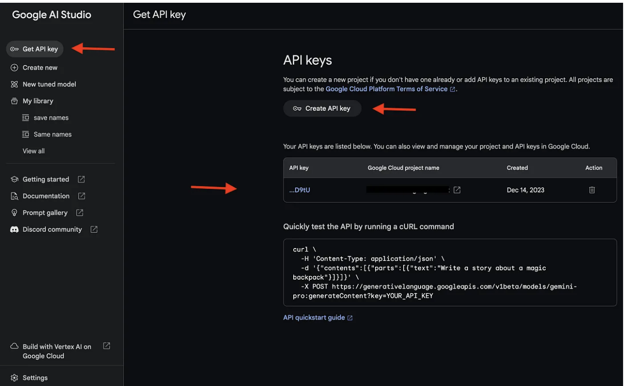This screenshot has width=624, height=386.
Task: Open Documentation link
Action: (x=46, y=196)
